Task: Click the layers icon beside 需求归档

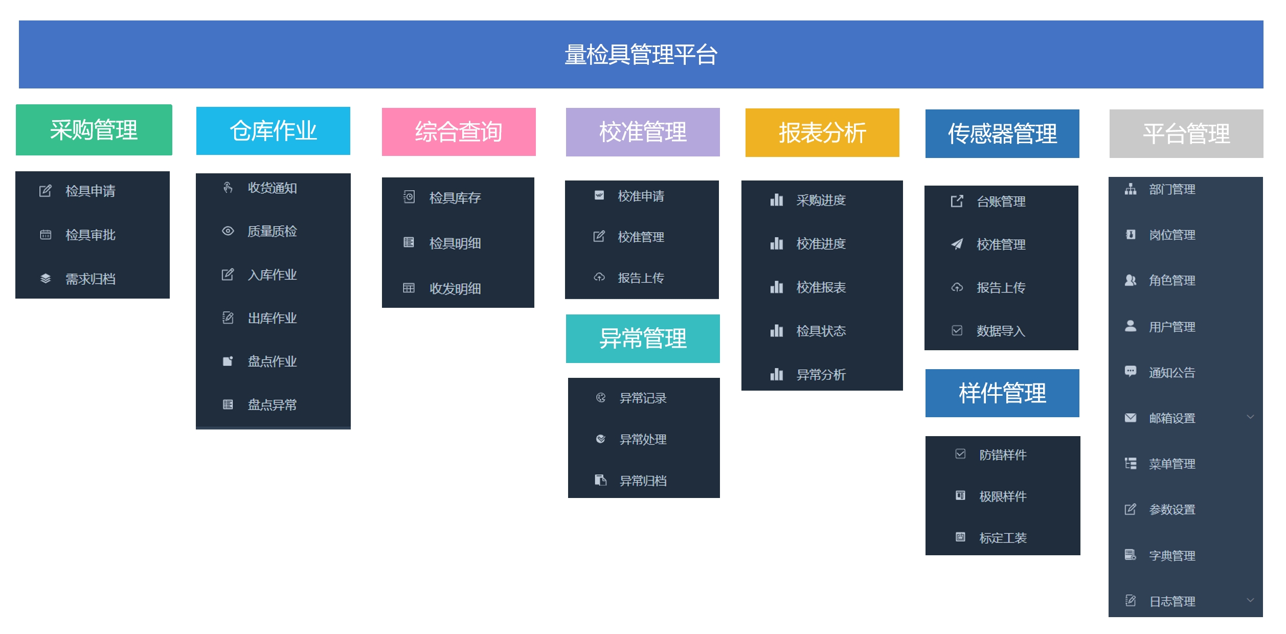Action: 46,279
